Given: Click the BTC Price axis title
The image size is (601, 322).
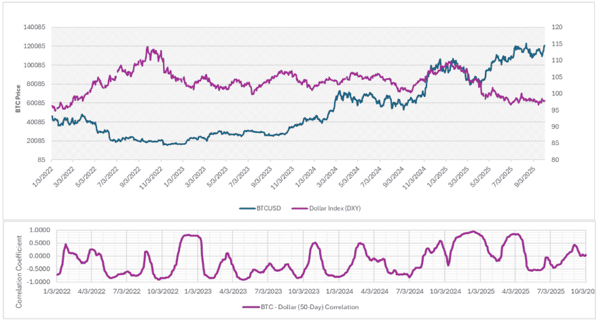Looking at the screenshot, I should click(18, 99).
